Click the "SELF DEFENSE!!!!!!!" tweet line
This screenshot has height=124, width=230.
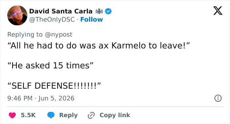click(x=54, y=86)
